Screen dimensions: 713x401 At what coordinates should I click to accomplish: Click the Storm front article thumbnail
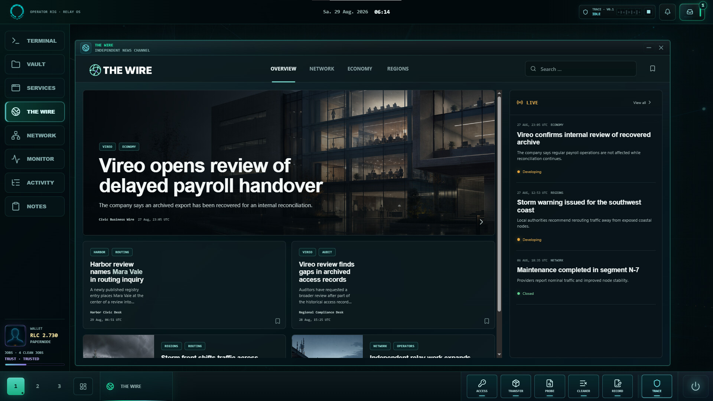click(118, 346)
